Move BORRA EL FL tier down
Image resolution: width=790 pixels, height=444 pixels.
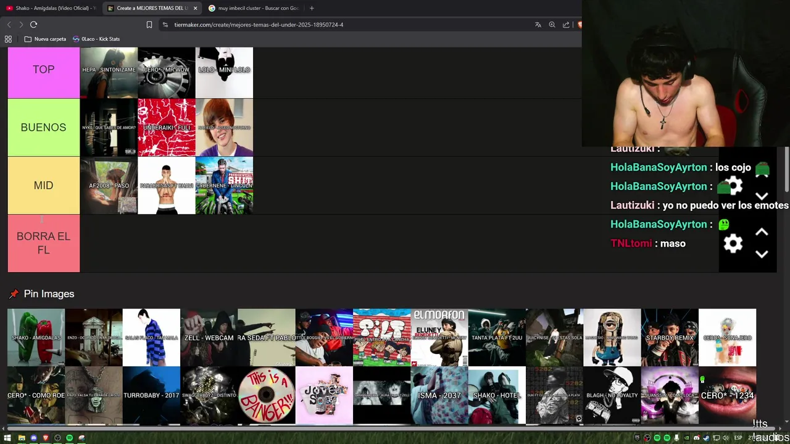tap(762, 254)
